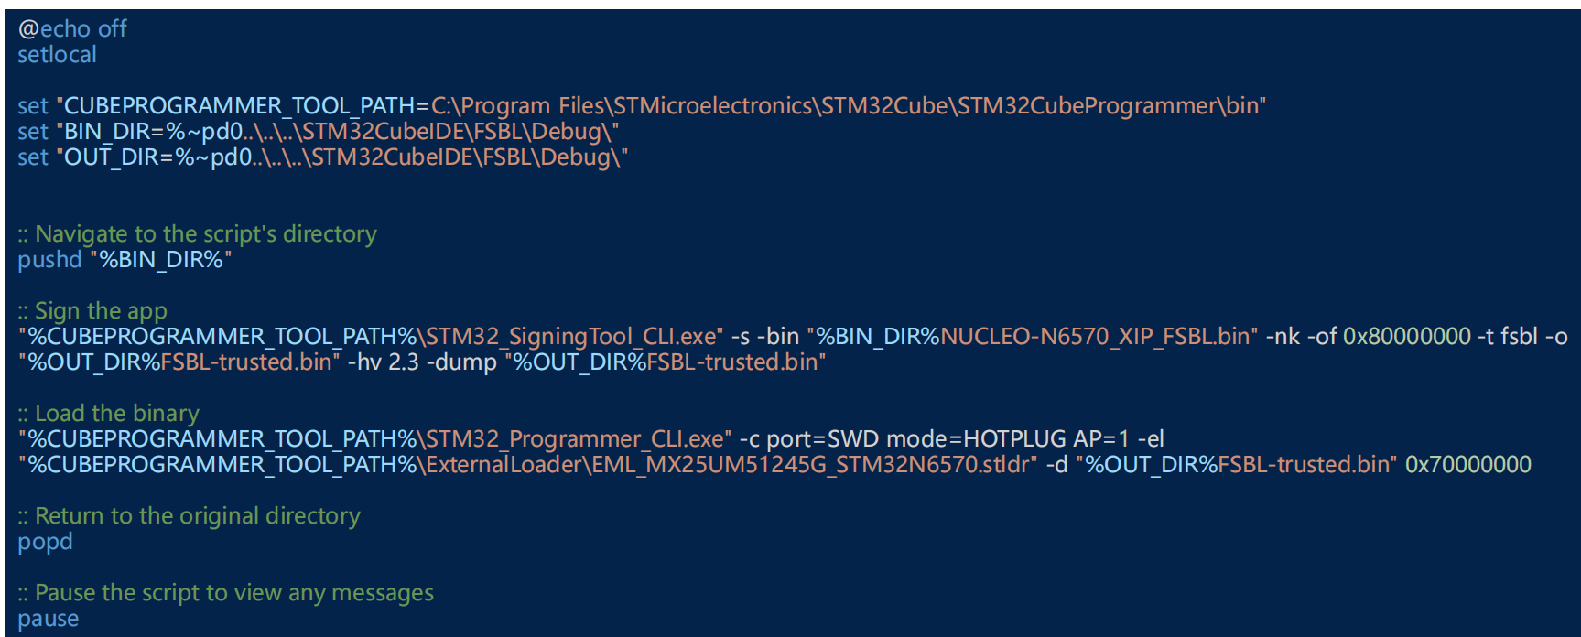This screenshot has height=637, width=1581.
Task: Click the ':: Load the binary' comment
Action: [x=108, y=414]
